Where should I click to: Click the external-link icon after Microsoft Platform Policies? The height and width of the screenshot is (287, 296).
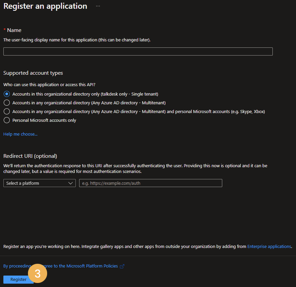pos(122,266)
